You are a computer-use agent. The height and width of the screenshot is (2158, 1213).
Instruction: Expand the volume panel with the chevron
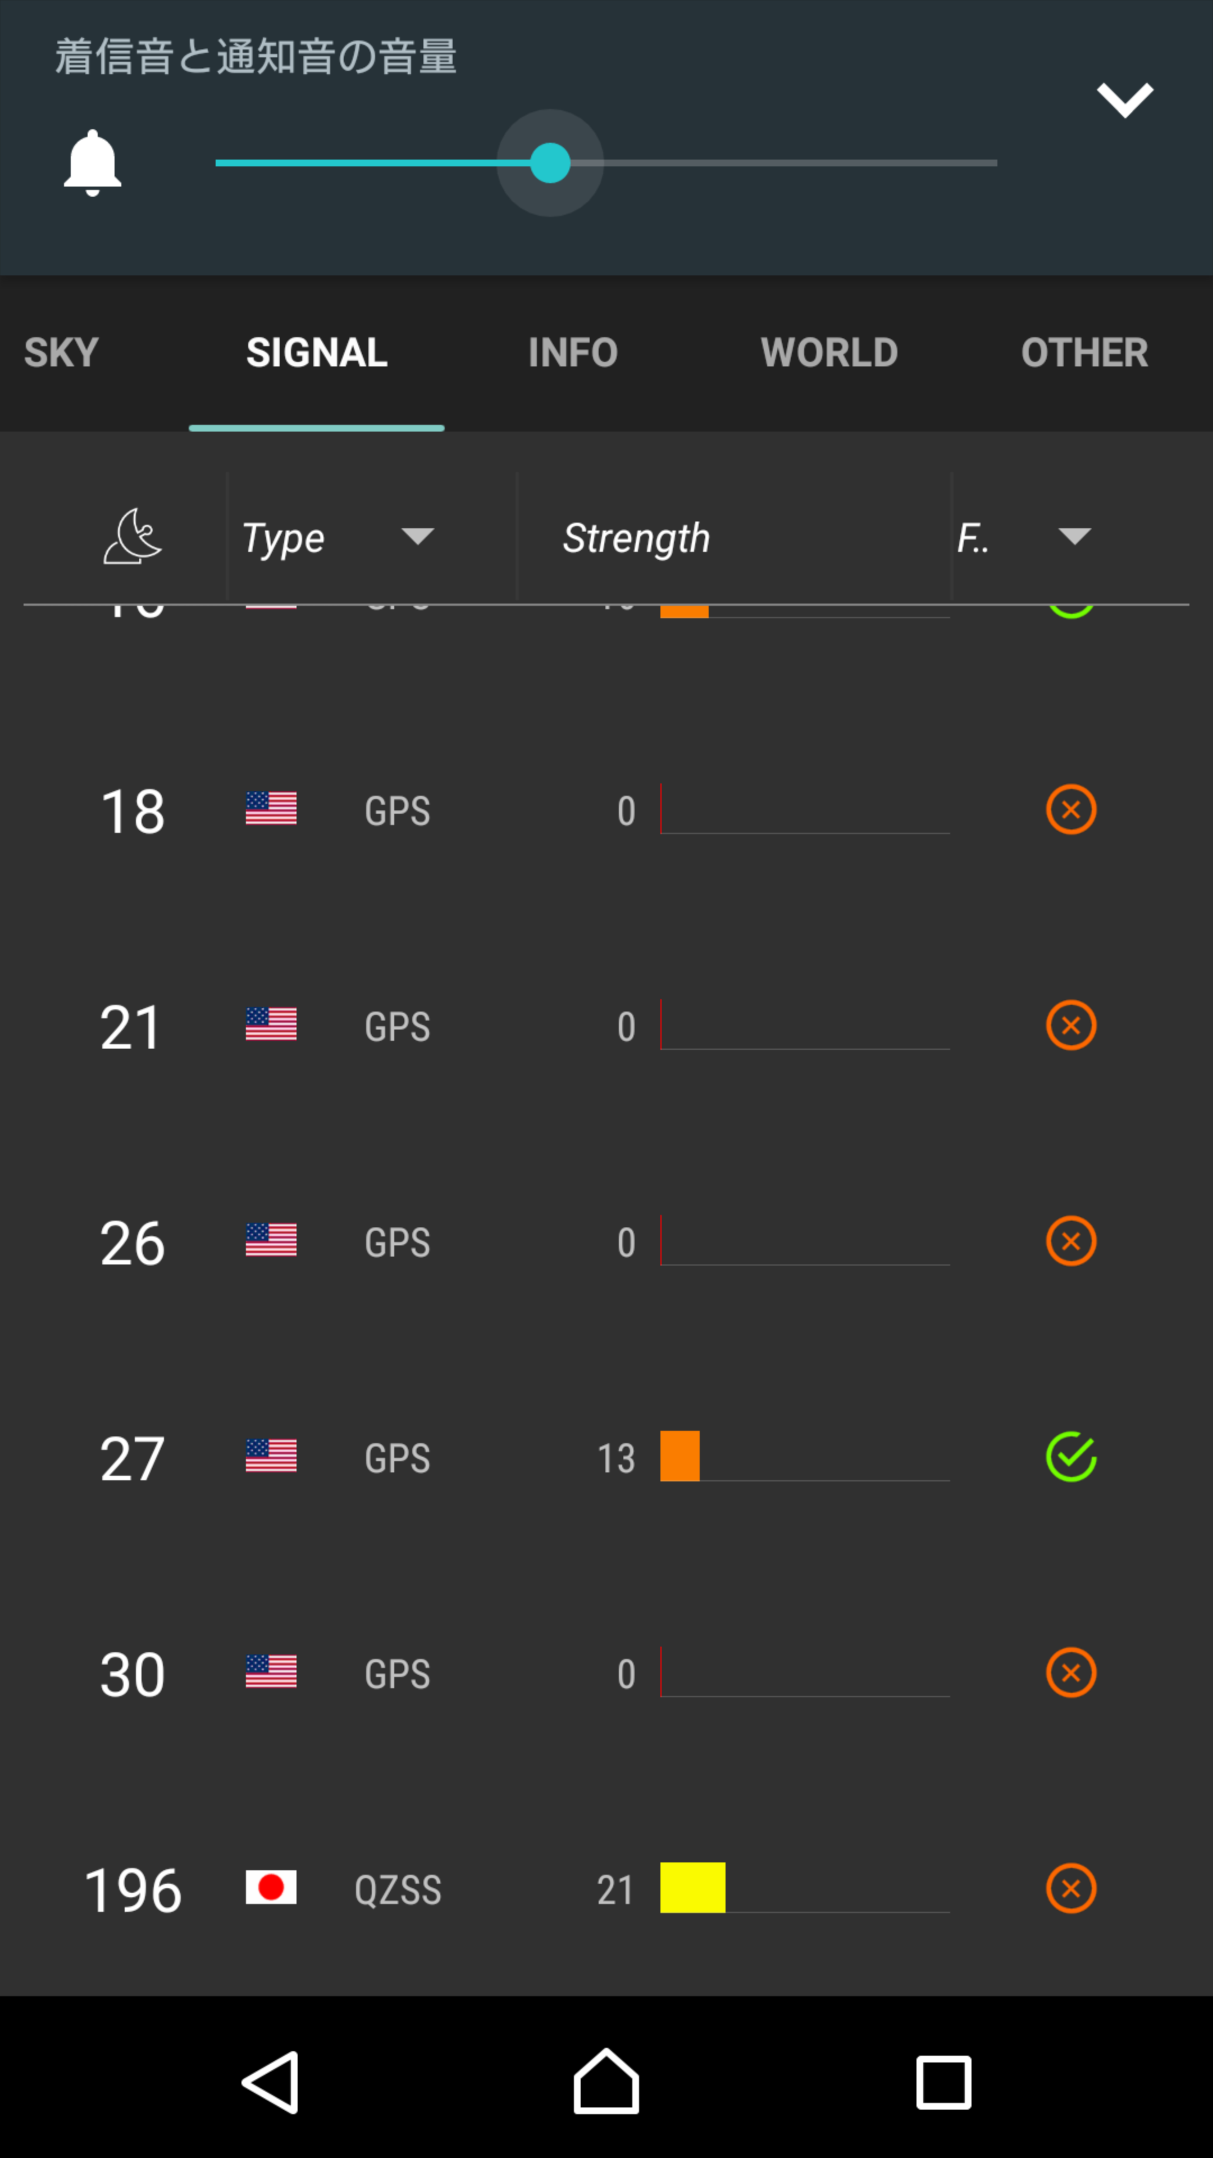(1124, 101)
